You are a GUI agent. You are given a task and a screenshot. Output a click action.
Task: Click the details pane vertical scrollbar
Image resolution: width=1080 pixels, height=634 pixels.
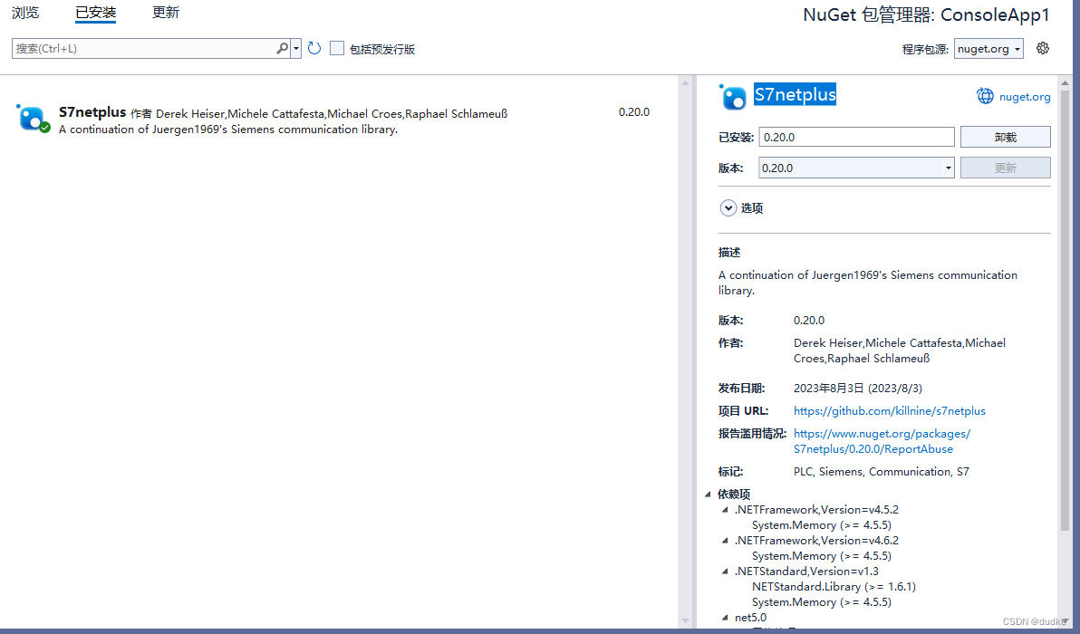click(x=1065, y=310)
